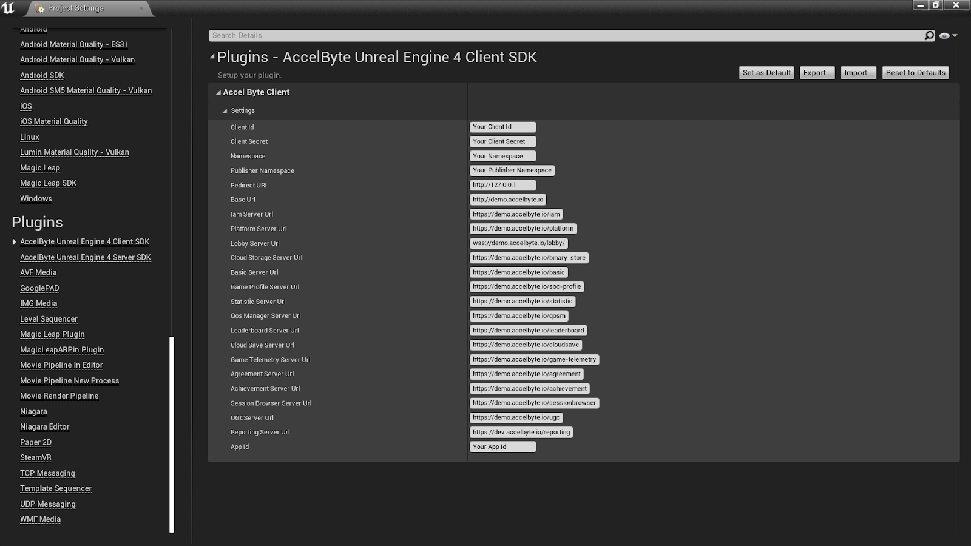Open Windows platform settings
971x546 pixels.
36,199
